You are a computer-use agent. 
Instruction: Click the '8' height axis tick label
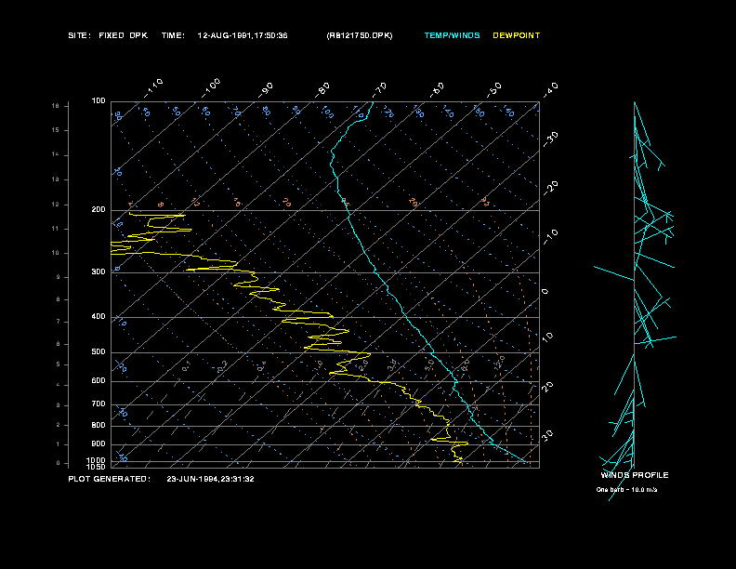[x=59, y=299]
